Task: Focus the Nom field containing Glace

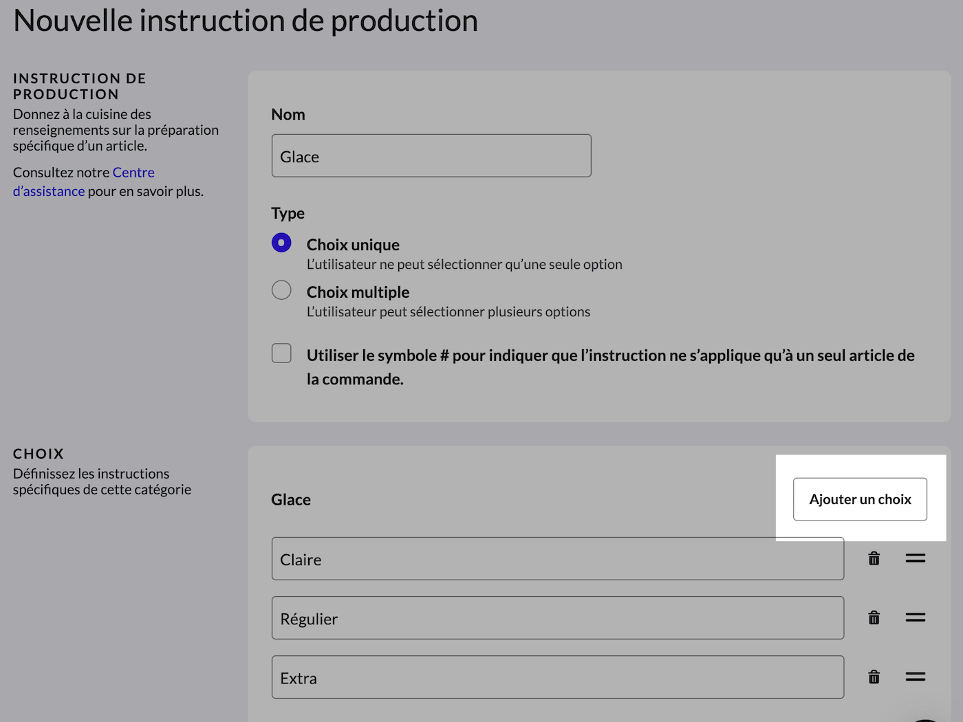Action: click(431, 155)
